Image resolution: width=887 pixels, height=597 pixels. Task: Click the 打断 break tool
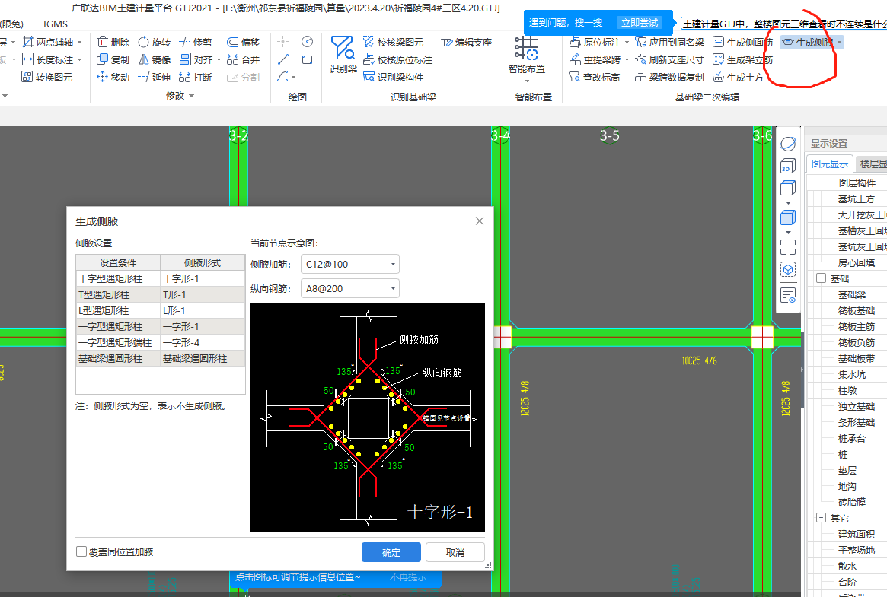coord(195,78)
